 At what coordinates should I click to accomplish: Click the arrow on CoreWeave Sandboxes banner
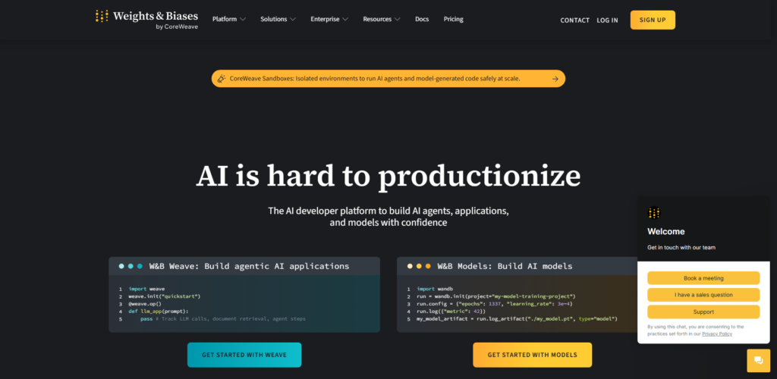(555, 79)
